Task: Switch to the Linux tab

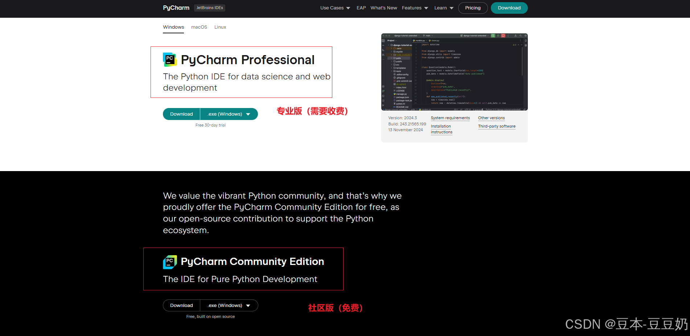Action: pos(220,27)
